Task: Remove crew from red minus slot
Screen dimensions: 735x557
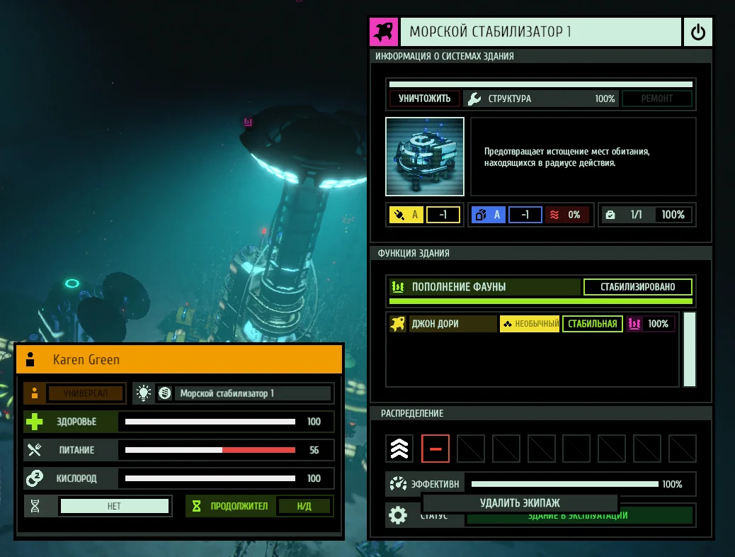Action: [x=435, y=449]
